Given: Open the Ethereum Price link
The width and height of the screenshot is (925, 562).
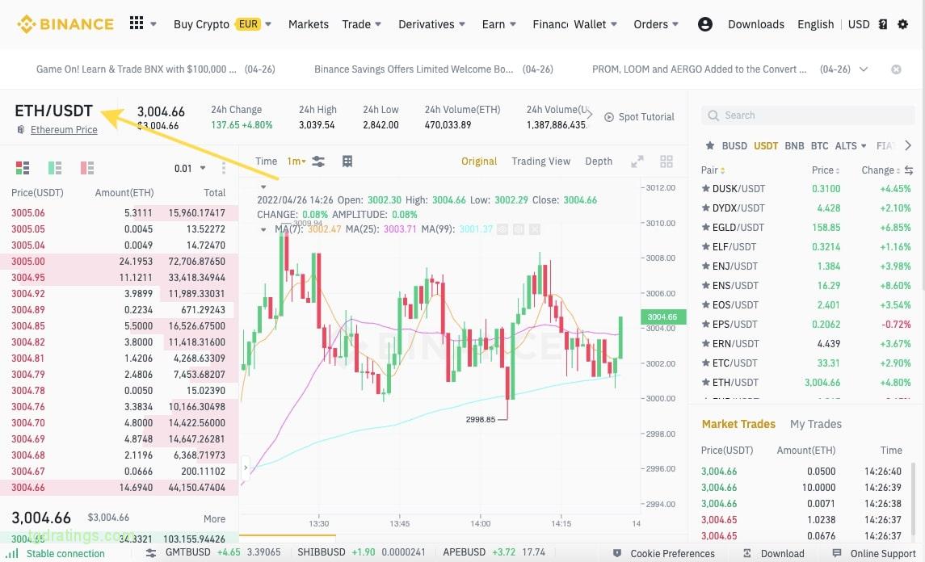Looking at the screenshot, I should (x=64, y=130).
